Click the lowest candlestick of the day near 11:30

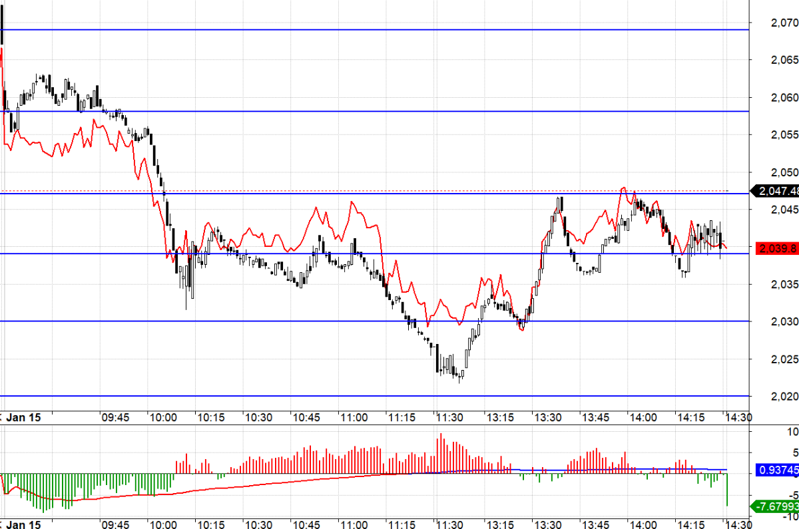[x=460, y=377]
